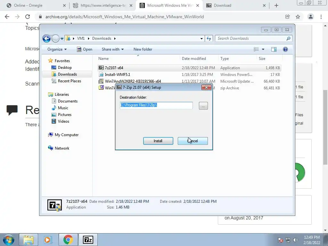The height and width of the screenshot is (246, 328).
Task: Open Music library
Action: [x=63, y=108]
